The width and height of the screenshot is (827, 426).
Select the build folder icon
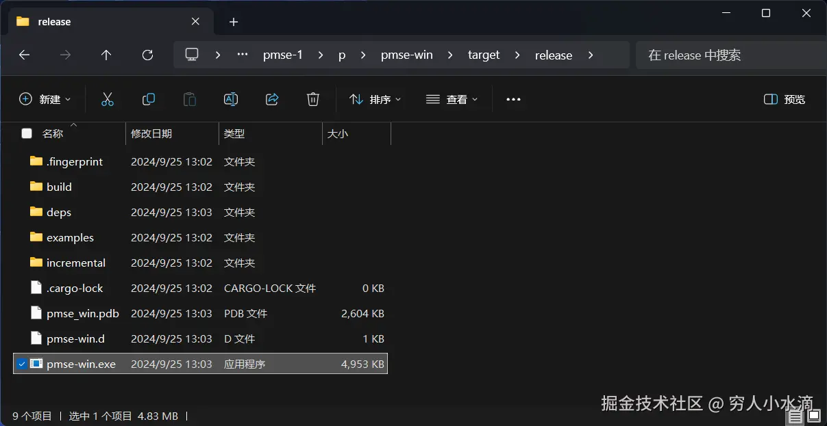(36, 187)
